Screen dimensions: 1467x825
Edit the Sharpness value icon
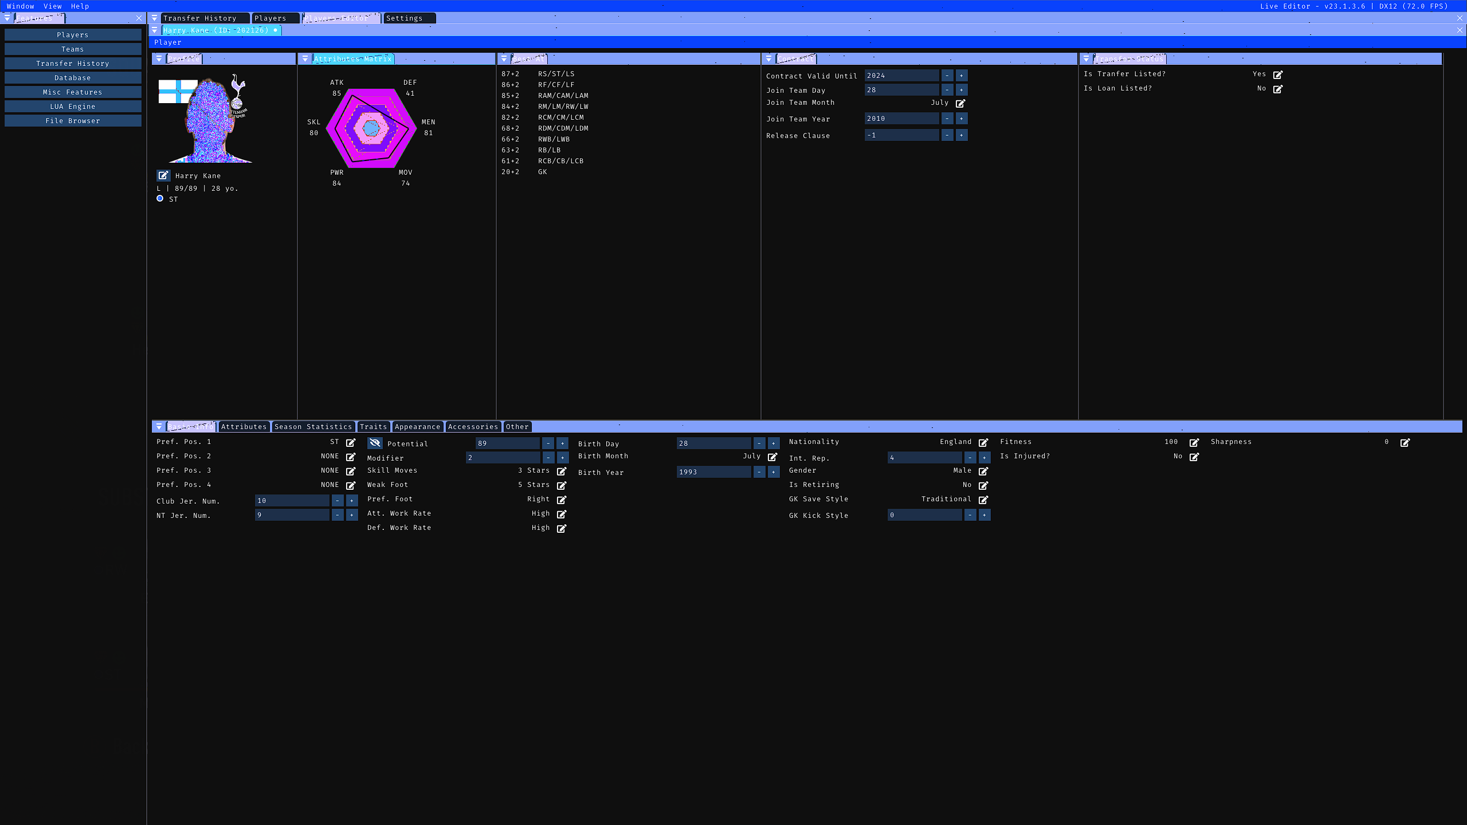pos(1405,442)
